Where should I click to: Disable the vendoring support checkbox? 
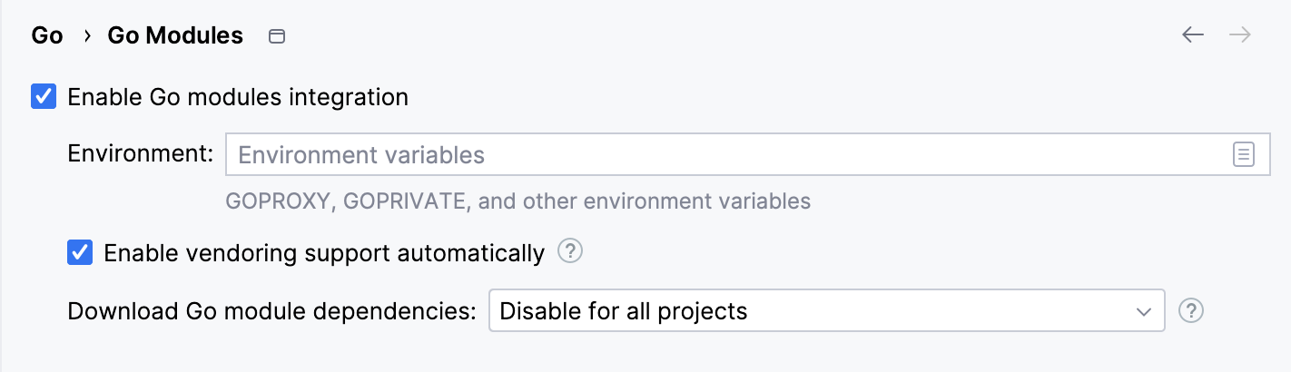click(80, 252)
